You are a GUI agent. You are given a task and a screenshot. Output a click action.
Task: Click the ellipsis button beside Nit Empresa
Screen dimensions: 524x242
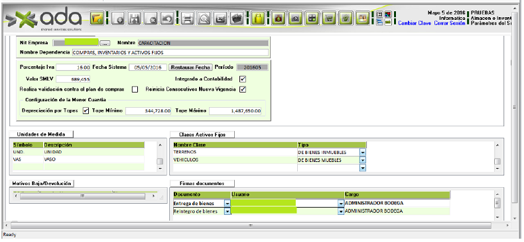coord(105,44)
